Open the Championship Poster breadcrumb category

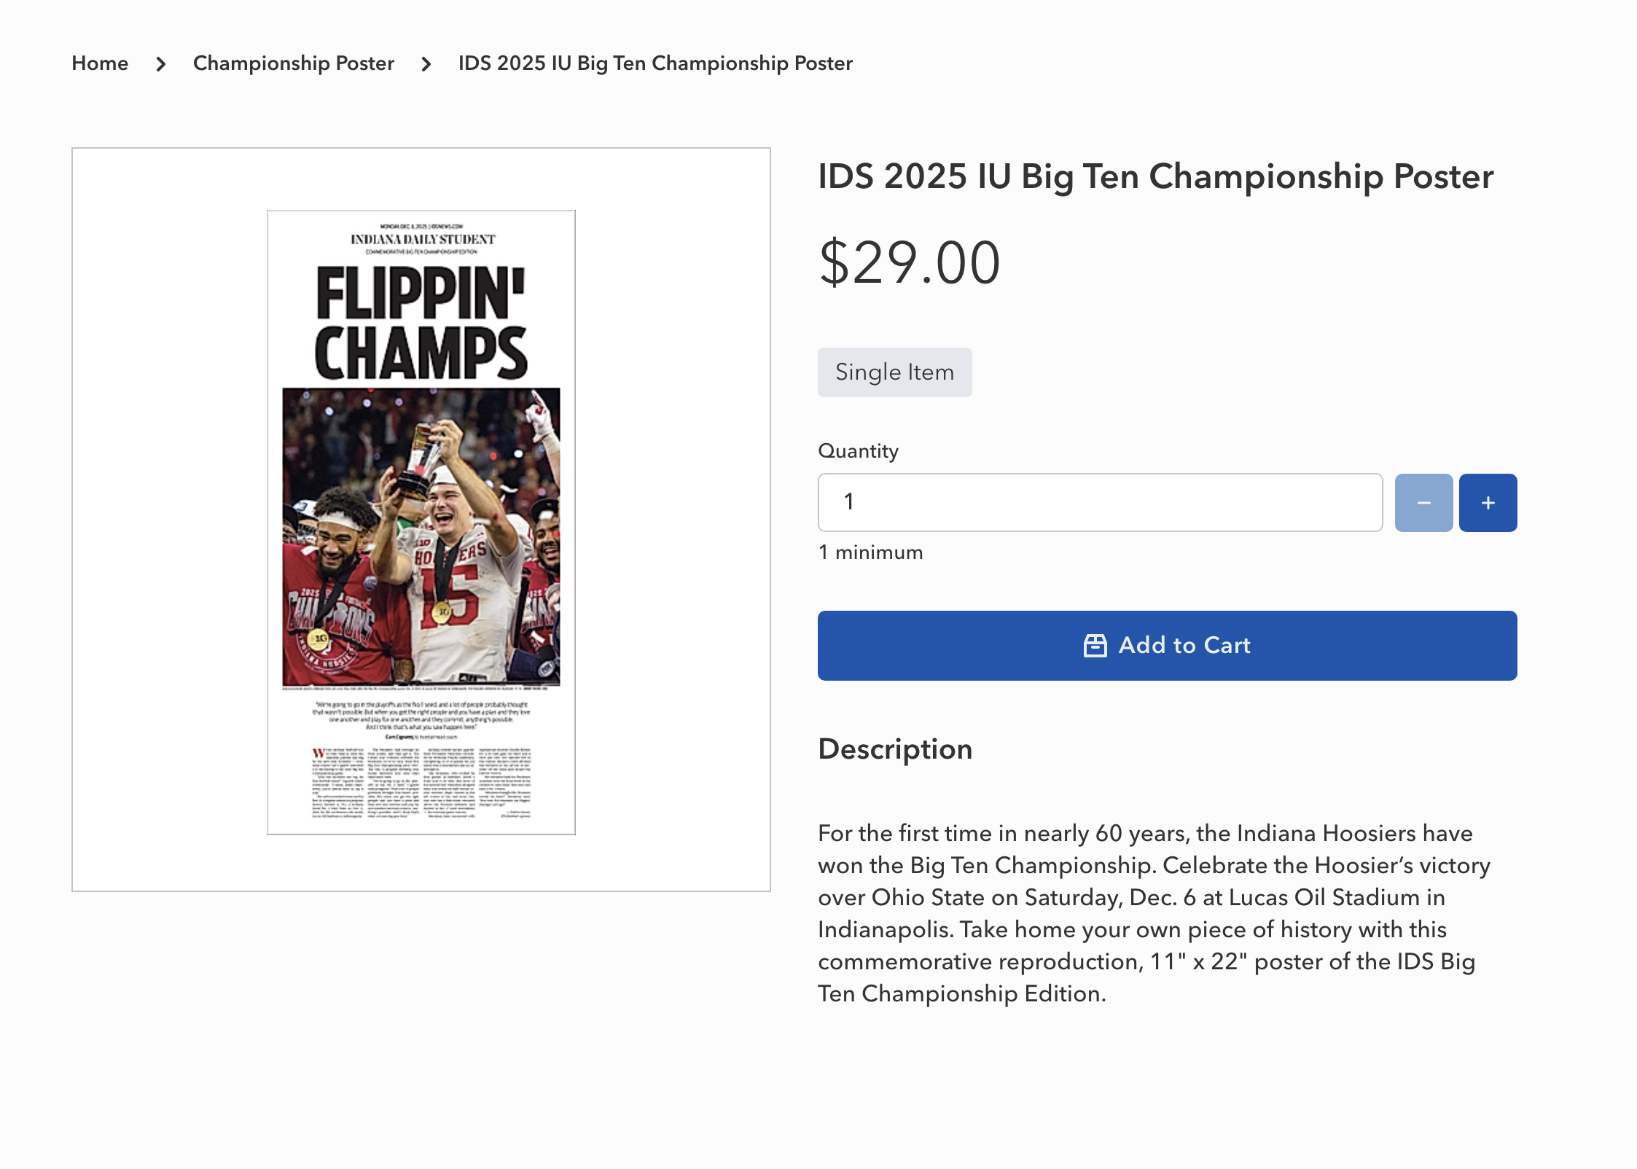point(293,63)
